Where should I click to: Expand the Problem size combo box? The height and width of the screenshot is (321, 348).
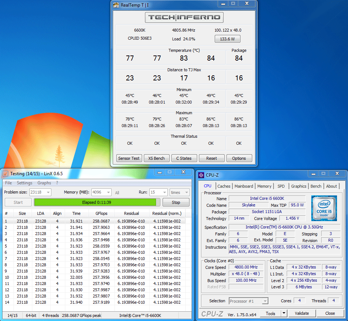pyautogui.click(x=48, y=192)
